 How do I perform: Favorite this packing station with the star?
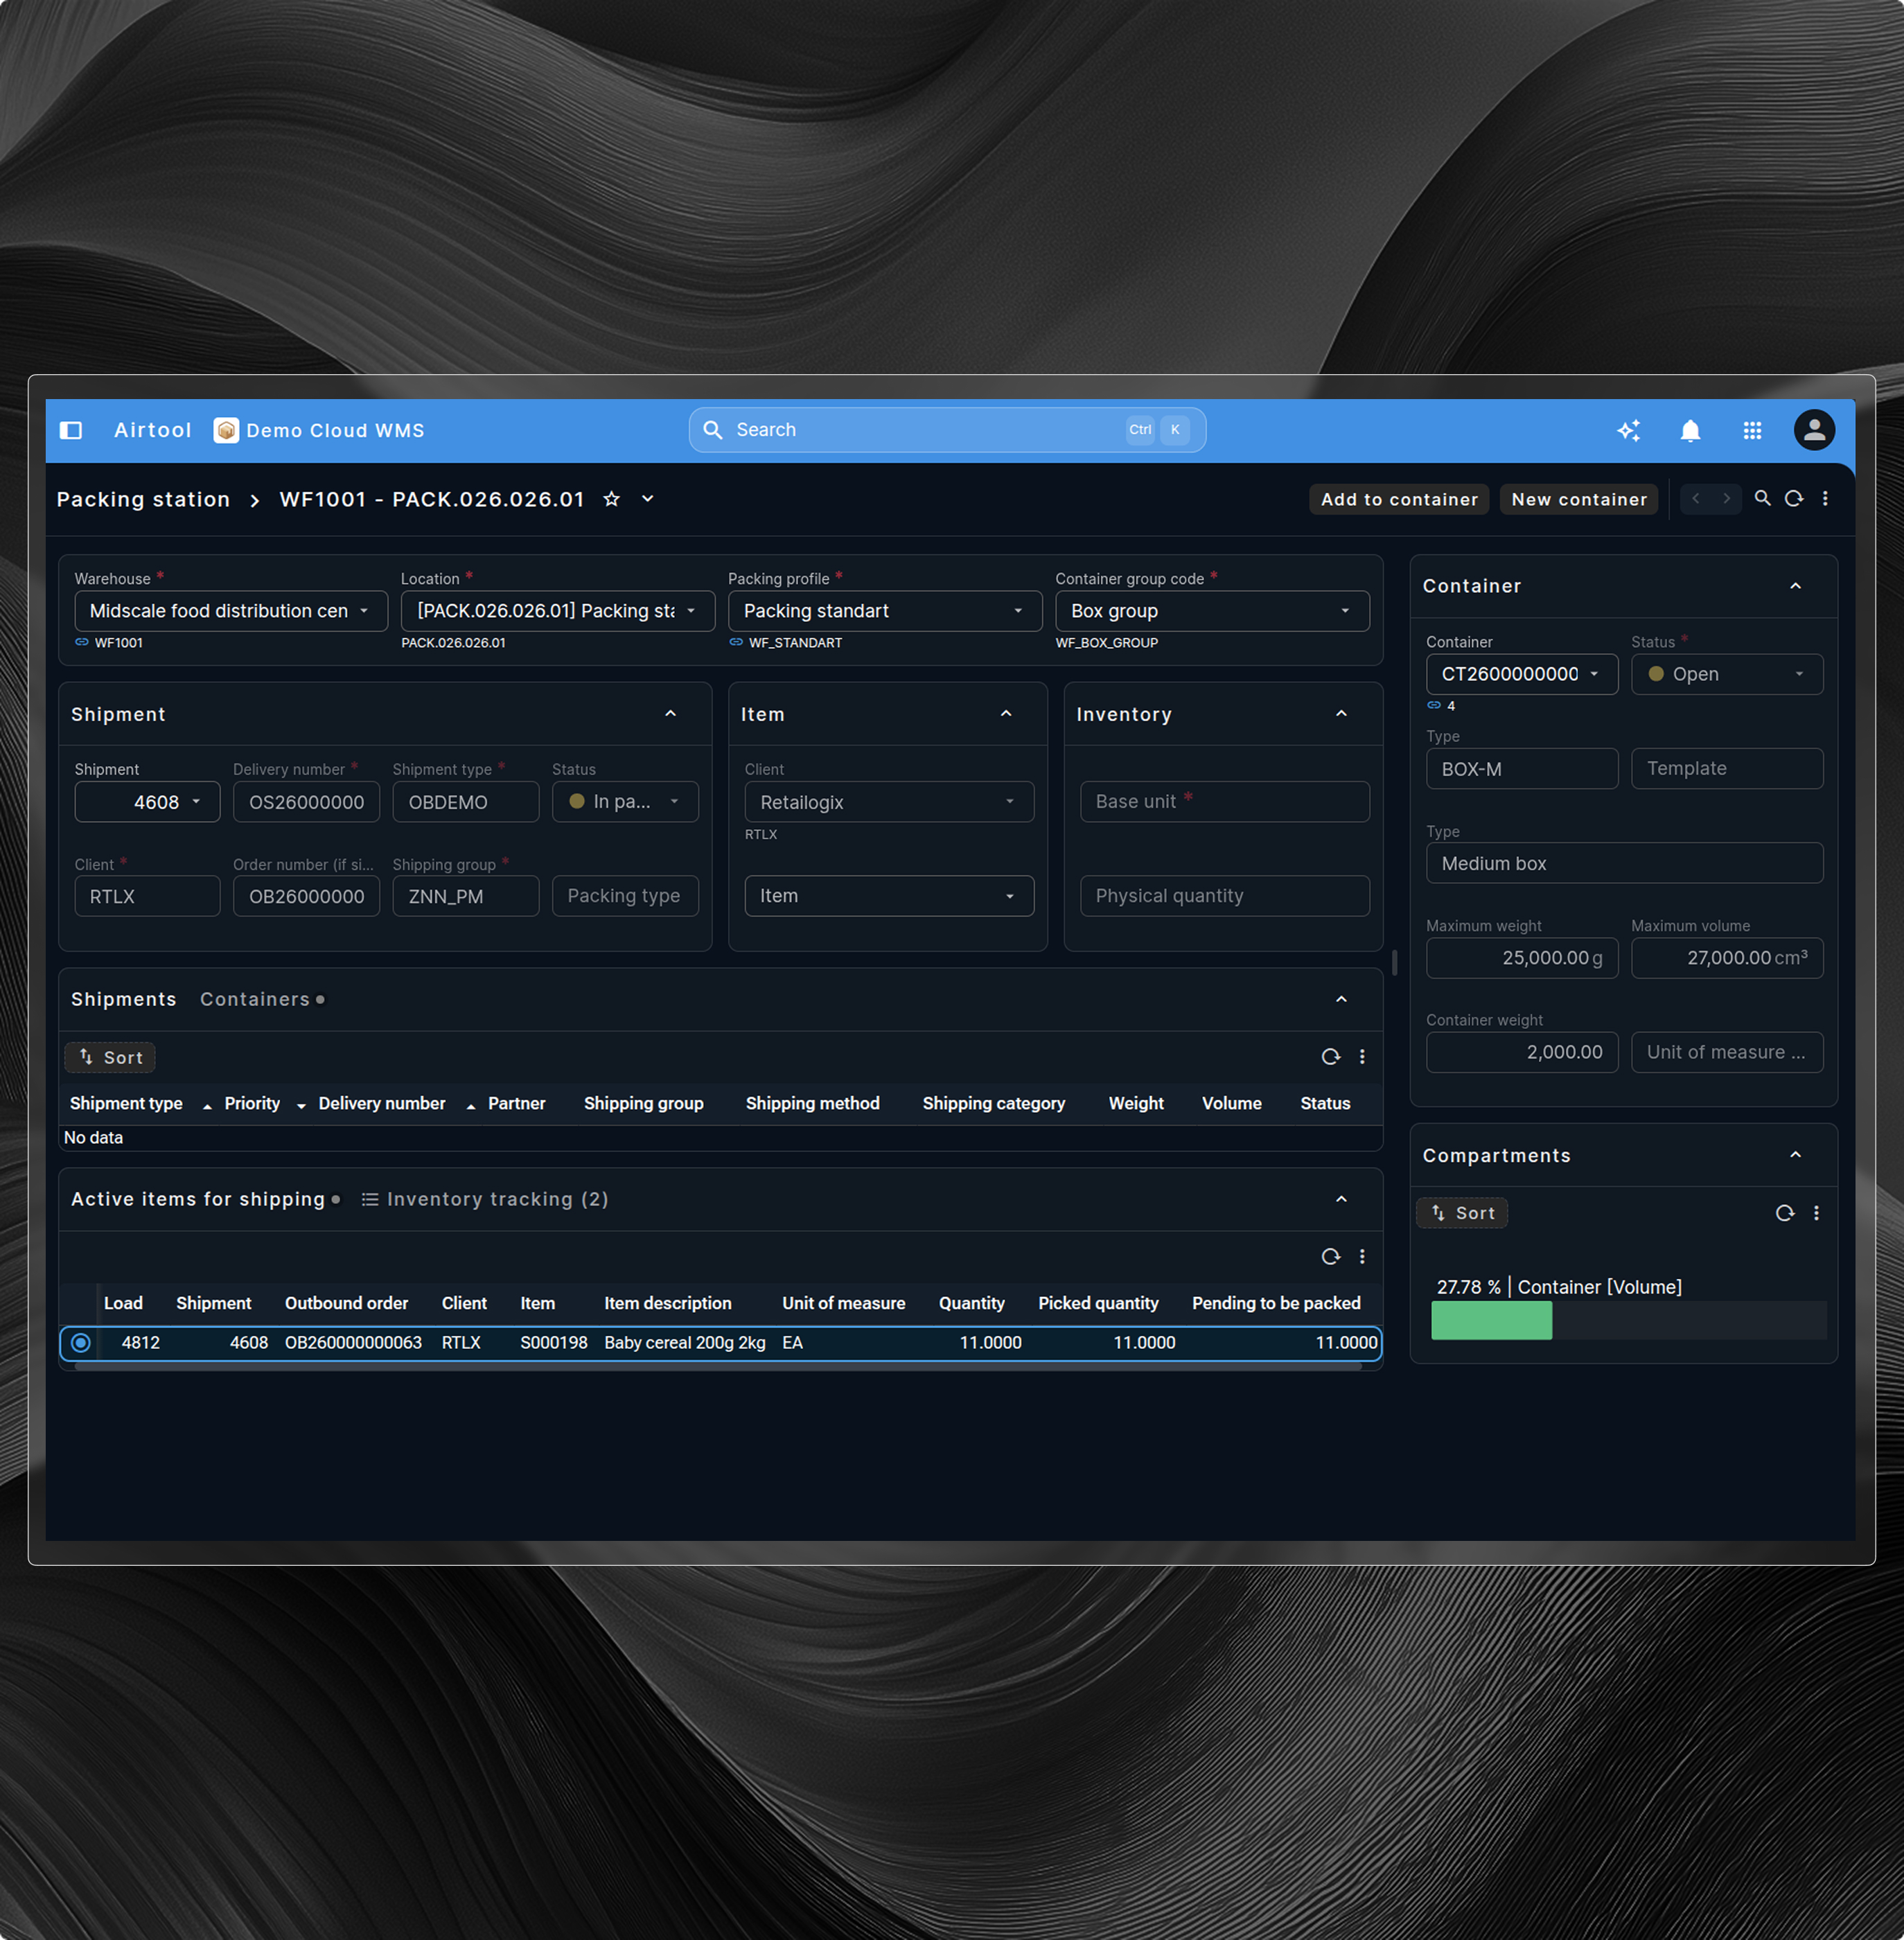pyautogui.click(x=612, y=499)
